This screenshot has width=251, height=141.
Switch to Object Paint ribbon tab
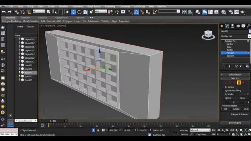click(x=61, y=18)
